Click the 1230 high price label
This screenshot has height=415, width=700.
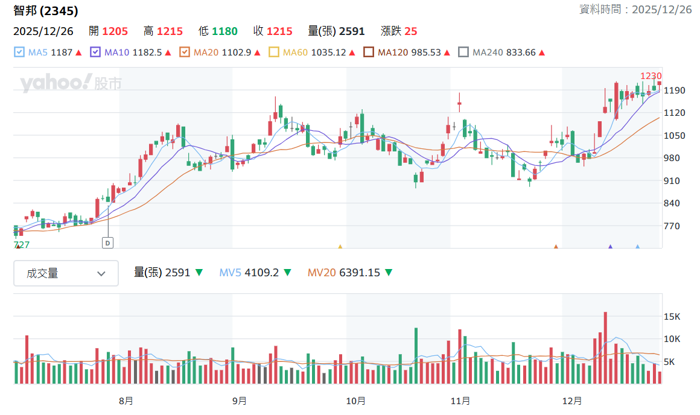(x=651, y=76)
